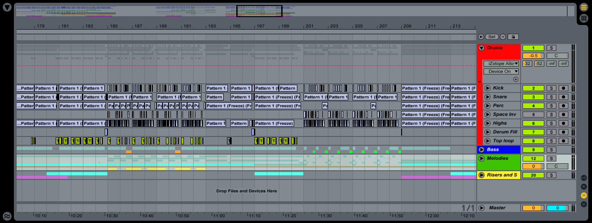592x223 pixels.
Task: Arm the Perc track for recording
Action: click(x=563, y=105)
